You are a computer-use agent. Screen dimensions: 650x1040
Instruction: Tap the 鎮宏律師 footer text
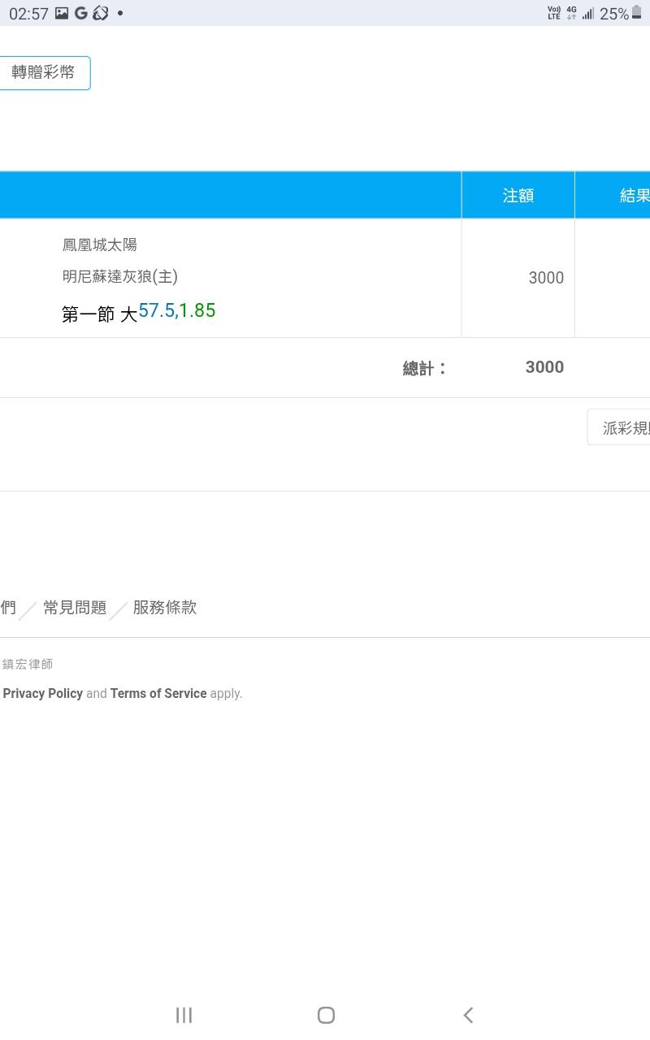(x=28, y=664)
